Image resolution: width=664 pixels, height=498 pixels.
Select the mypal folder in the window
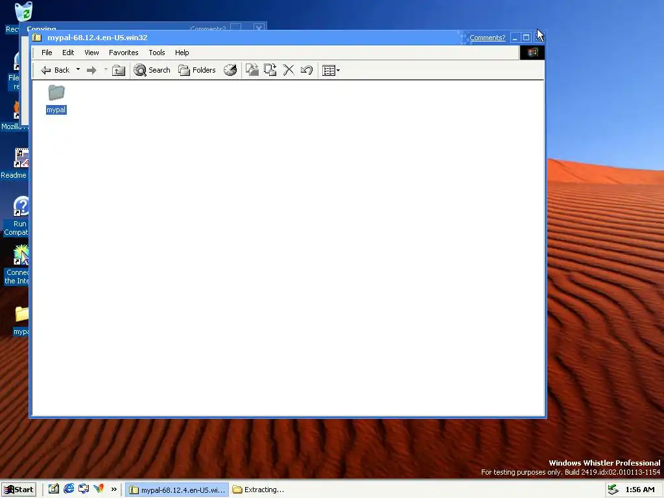pos(56,99)
